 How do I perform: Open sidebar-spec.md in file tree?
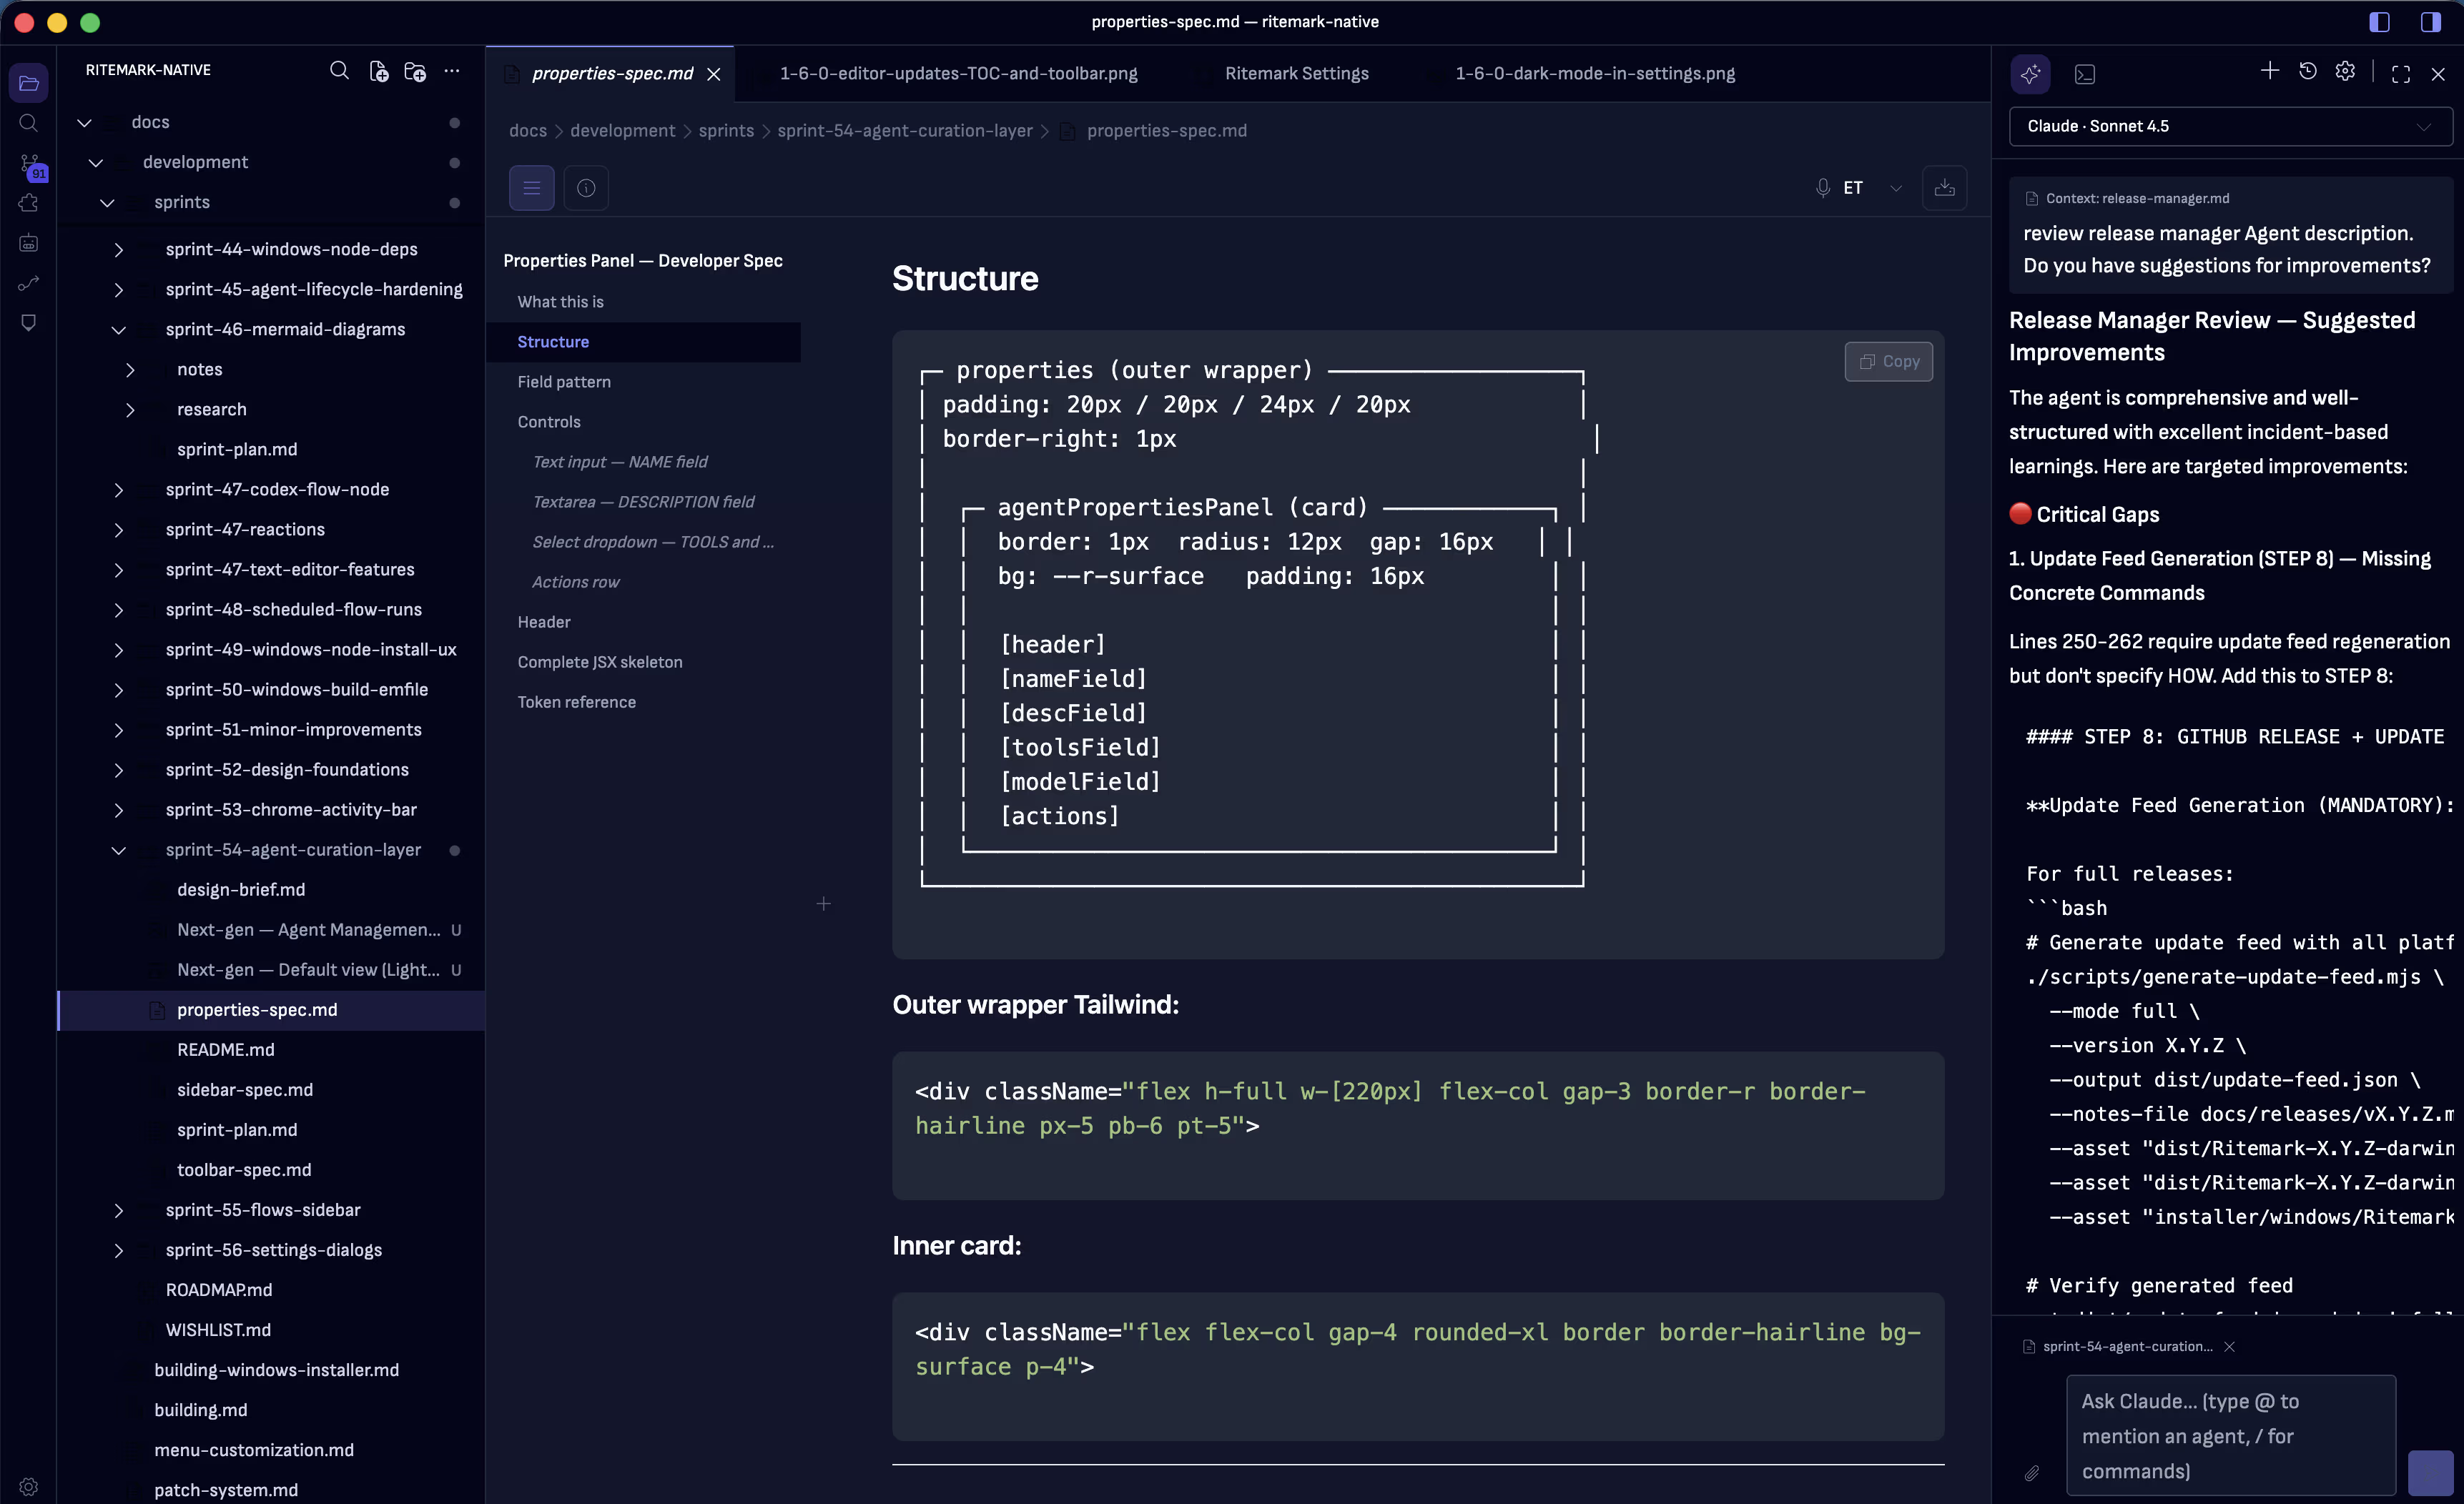coord(245,1090)
